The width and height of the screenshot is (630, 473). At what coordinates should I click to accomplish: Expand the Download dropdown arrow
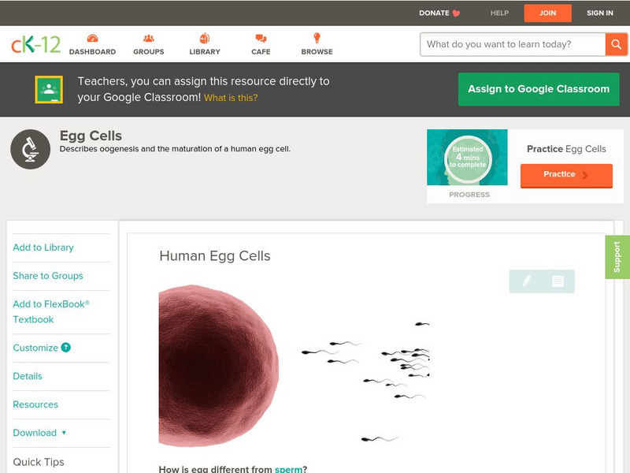pyautogui.click(x=64, y=433)
